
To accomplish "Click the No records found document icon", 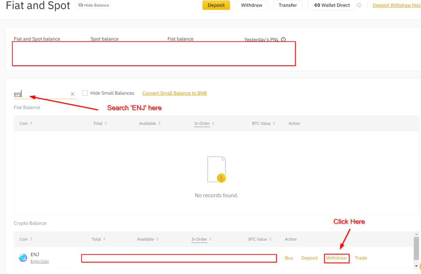I will (216, 169).
